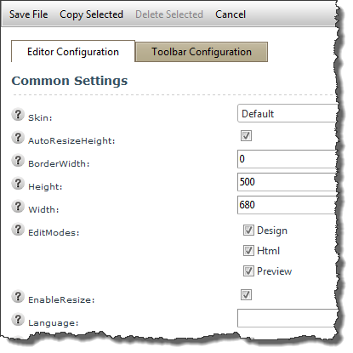
Task: Show help for the Height setting
Action: [x=18, y=184]
